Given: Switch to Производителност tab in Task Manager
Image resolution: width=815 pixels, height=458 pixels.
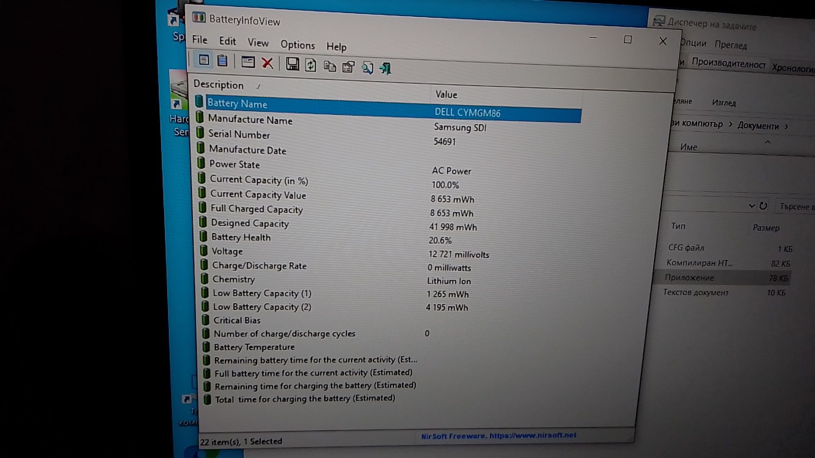Looking at the screenshot, I should pyautogui.click(x=728, y=64).
